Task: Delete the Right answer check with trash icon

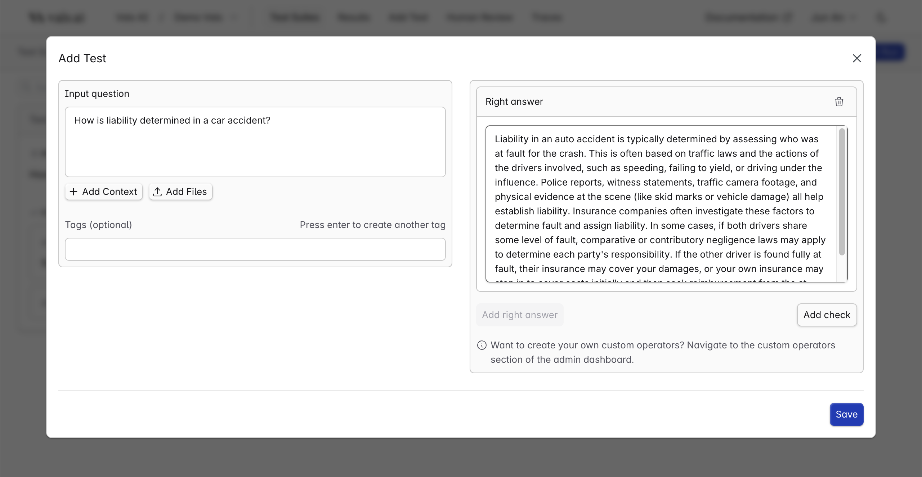Action: pyautogui.click(x=839, y=102)
